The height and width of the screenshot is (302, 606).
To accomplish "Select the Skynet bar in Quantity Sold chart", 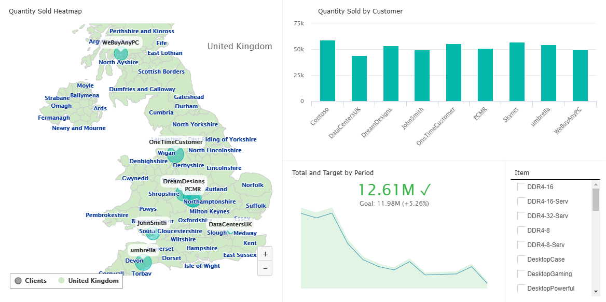I will (x=517, y=71).
